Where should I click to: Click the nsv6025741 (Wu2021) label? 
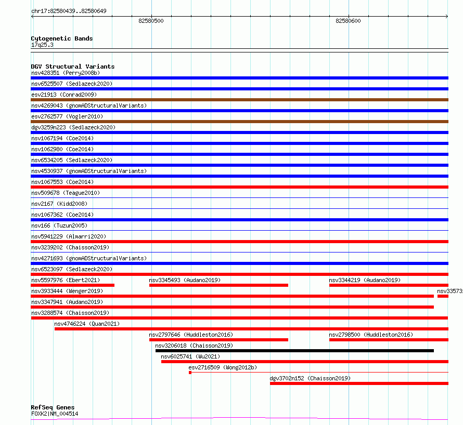pos(190,356)
